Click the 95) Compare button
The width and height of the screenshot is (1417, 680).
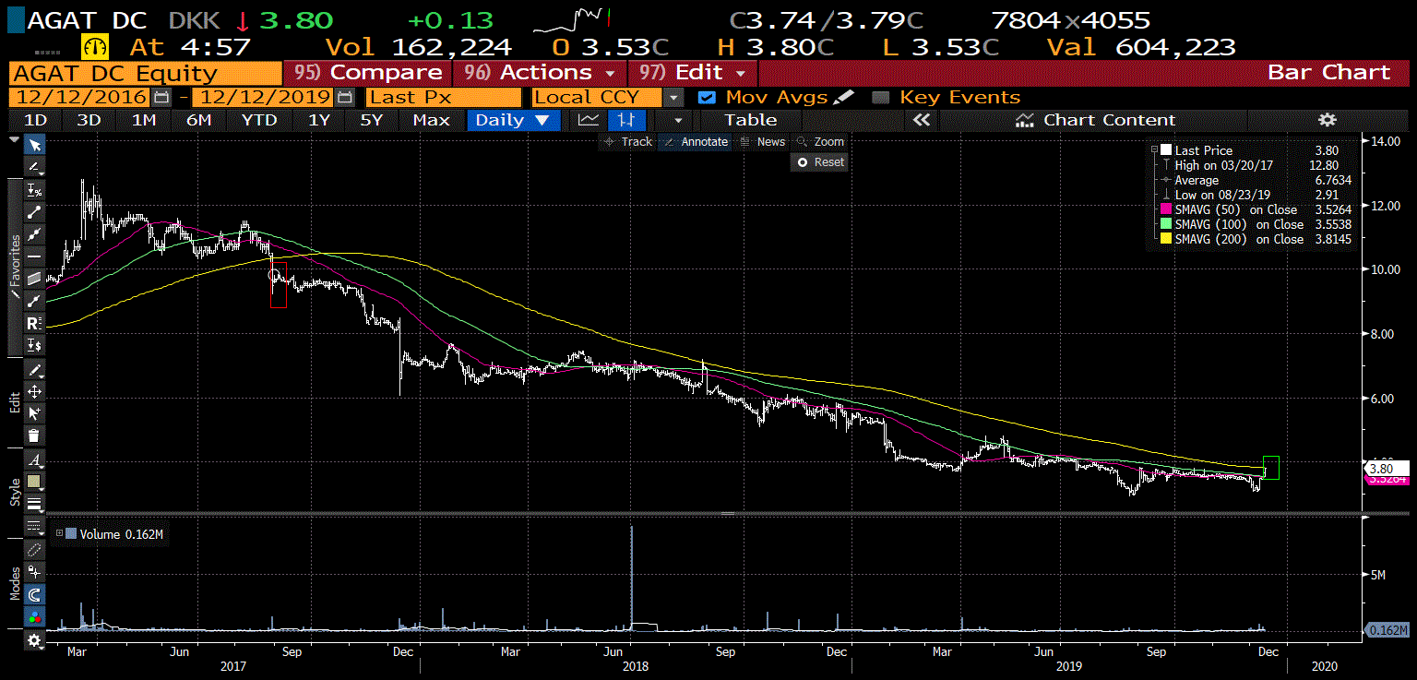coord(369,73)
